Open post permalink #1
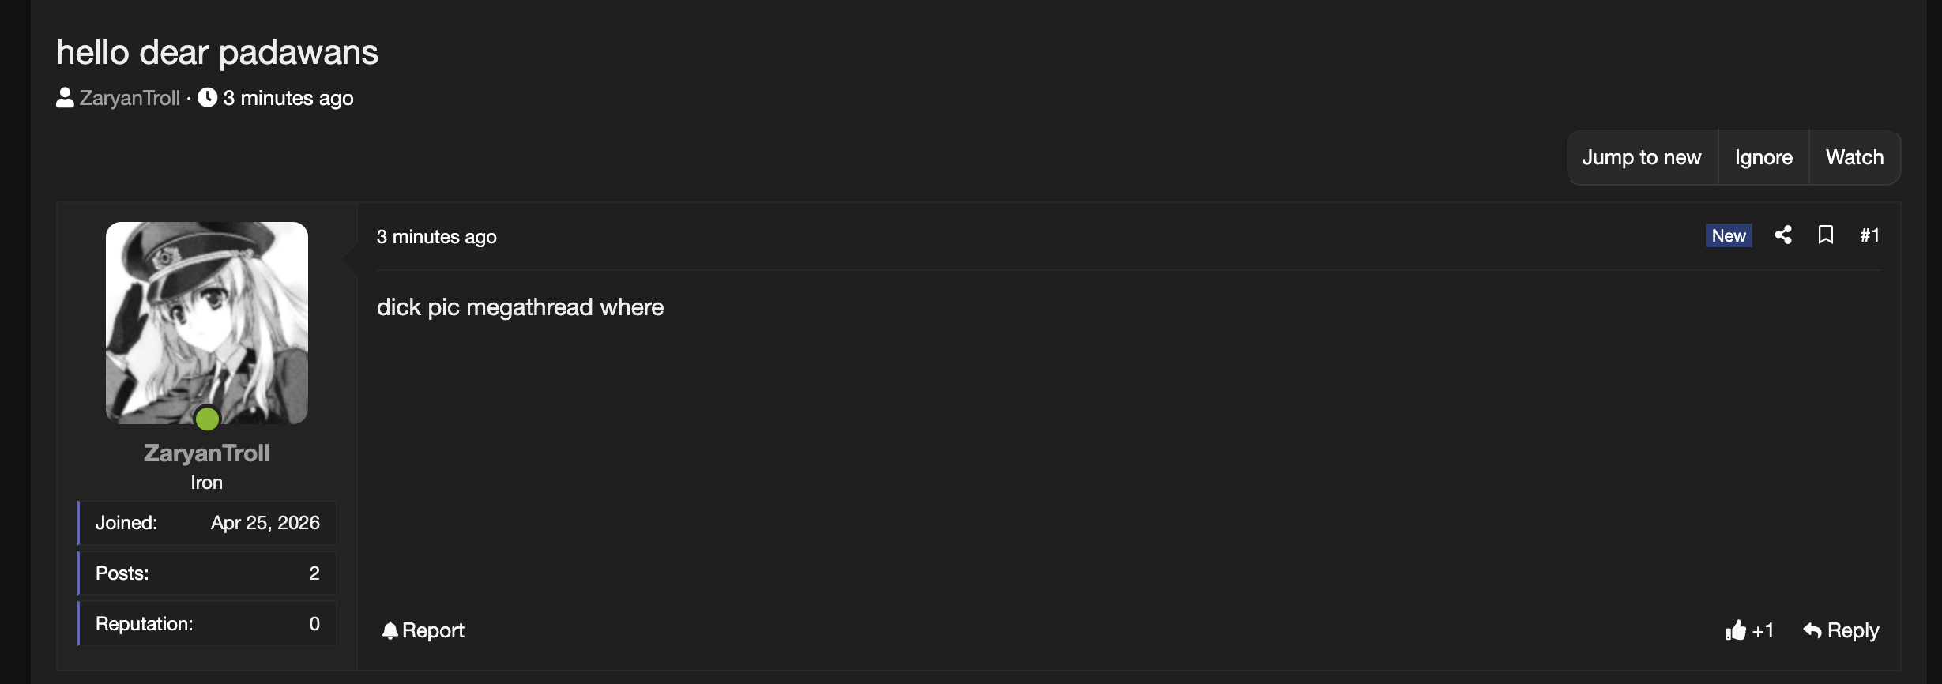 [x=1869, y=235]
